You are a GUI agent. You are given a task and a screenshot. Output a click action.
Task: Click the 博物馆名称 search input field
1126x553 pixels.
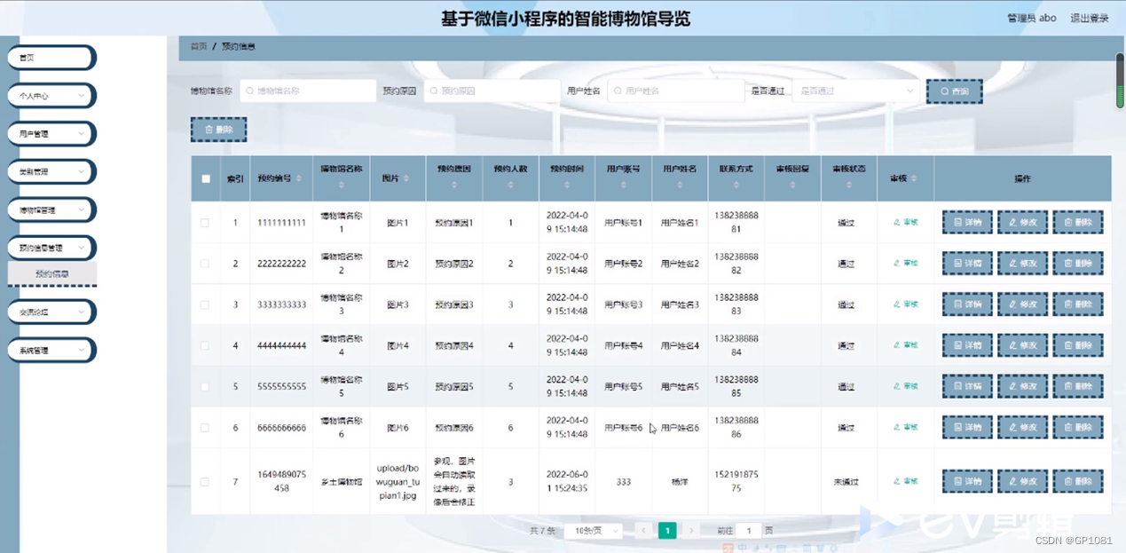pyautogui.click(x=308, y=91)
